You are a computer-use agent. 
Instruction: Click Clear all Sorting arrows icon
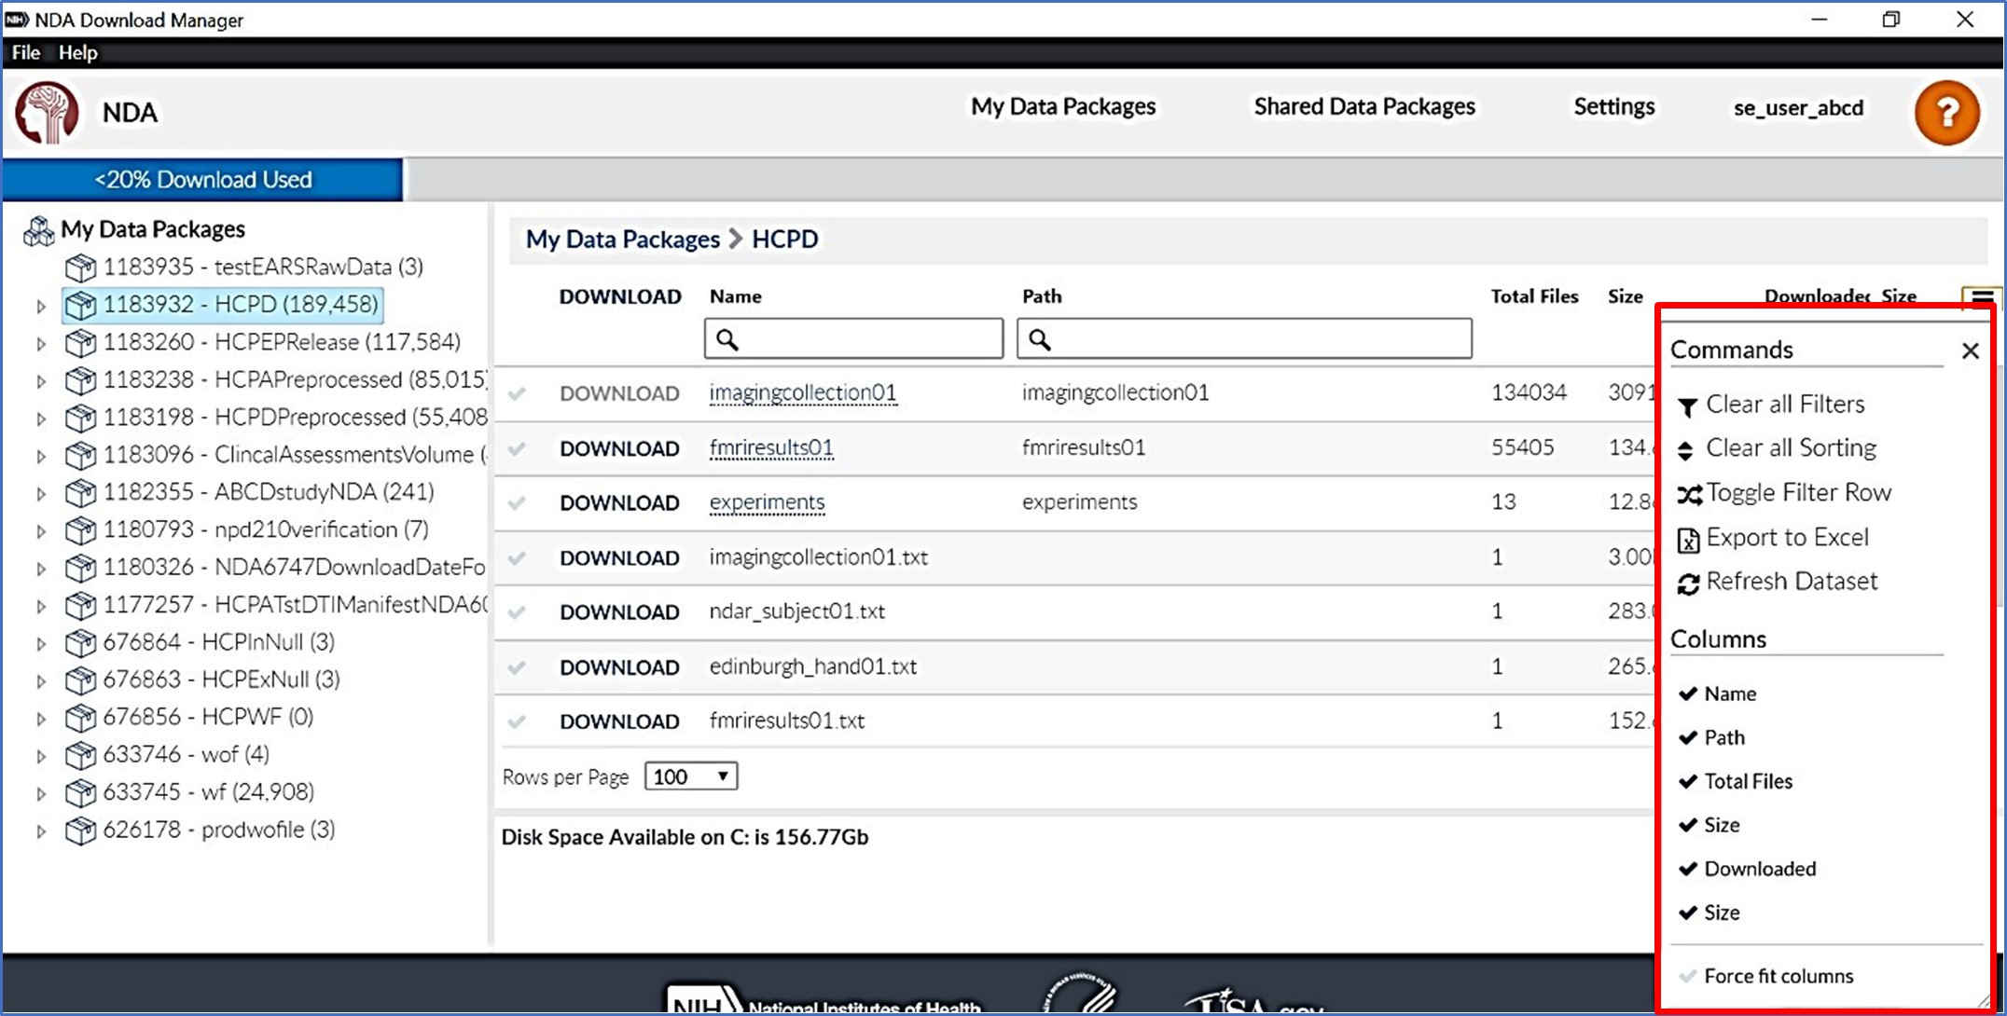1685,450
